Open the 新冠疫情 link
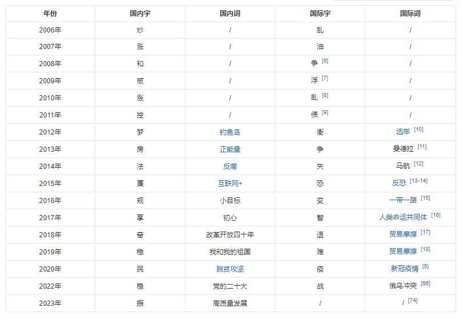 [405, 269]
